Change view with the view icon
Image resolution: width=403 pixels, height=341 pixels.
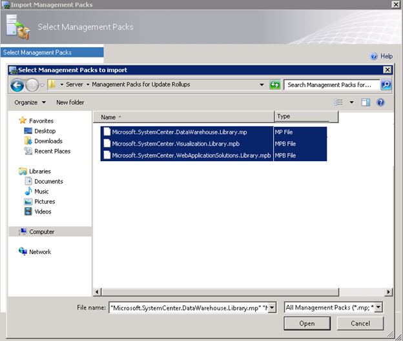tap(338, 102)
